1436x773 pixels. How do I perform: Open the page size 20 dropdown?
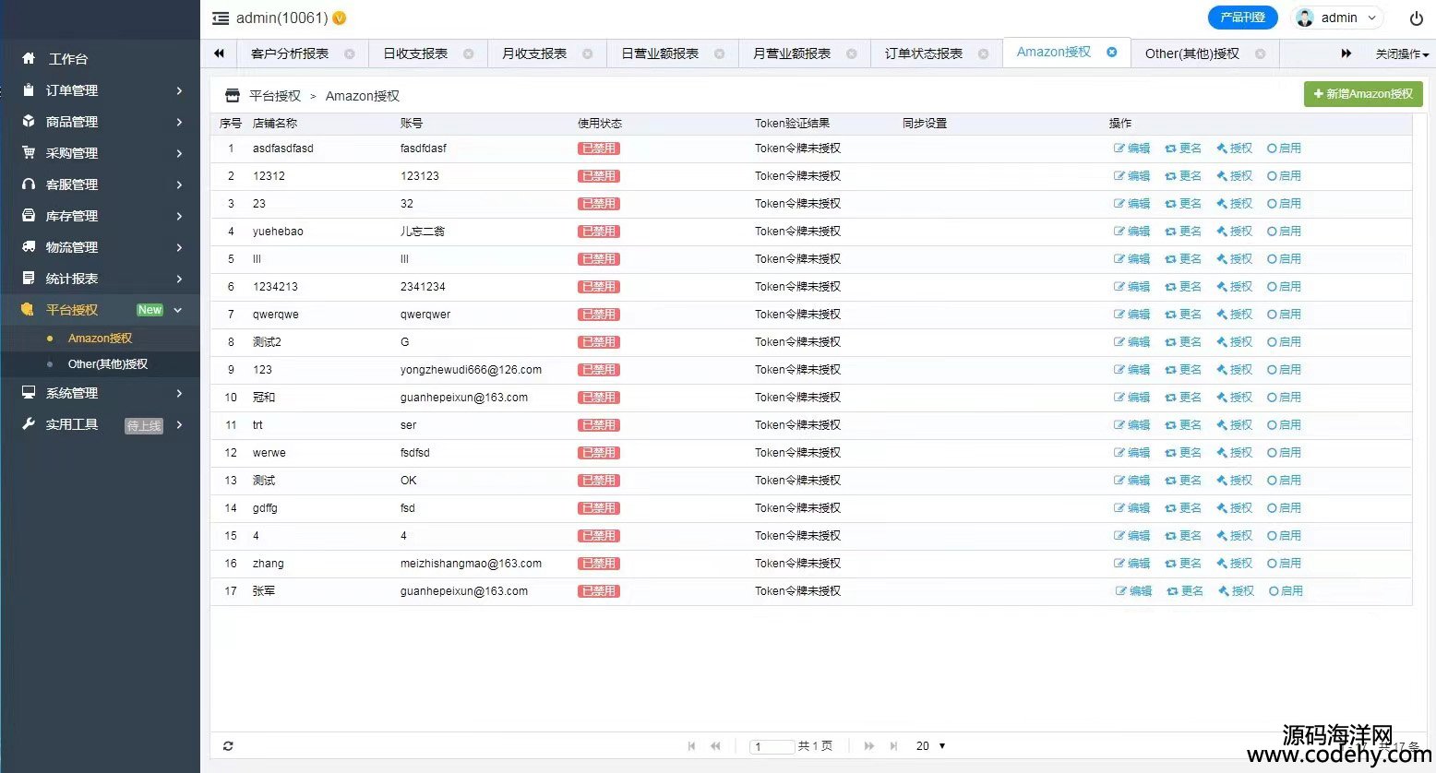tap(930, 746)
